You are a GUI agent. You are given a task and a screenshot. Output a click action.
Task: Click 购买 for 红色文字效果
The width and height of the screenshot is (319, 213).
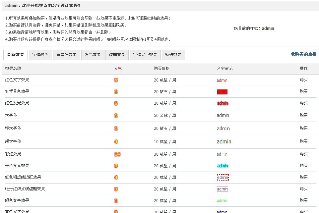(x=303, y=80)
